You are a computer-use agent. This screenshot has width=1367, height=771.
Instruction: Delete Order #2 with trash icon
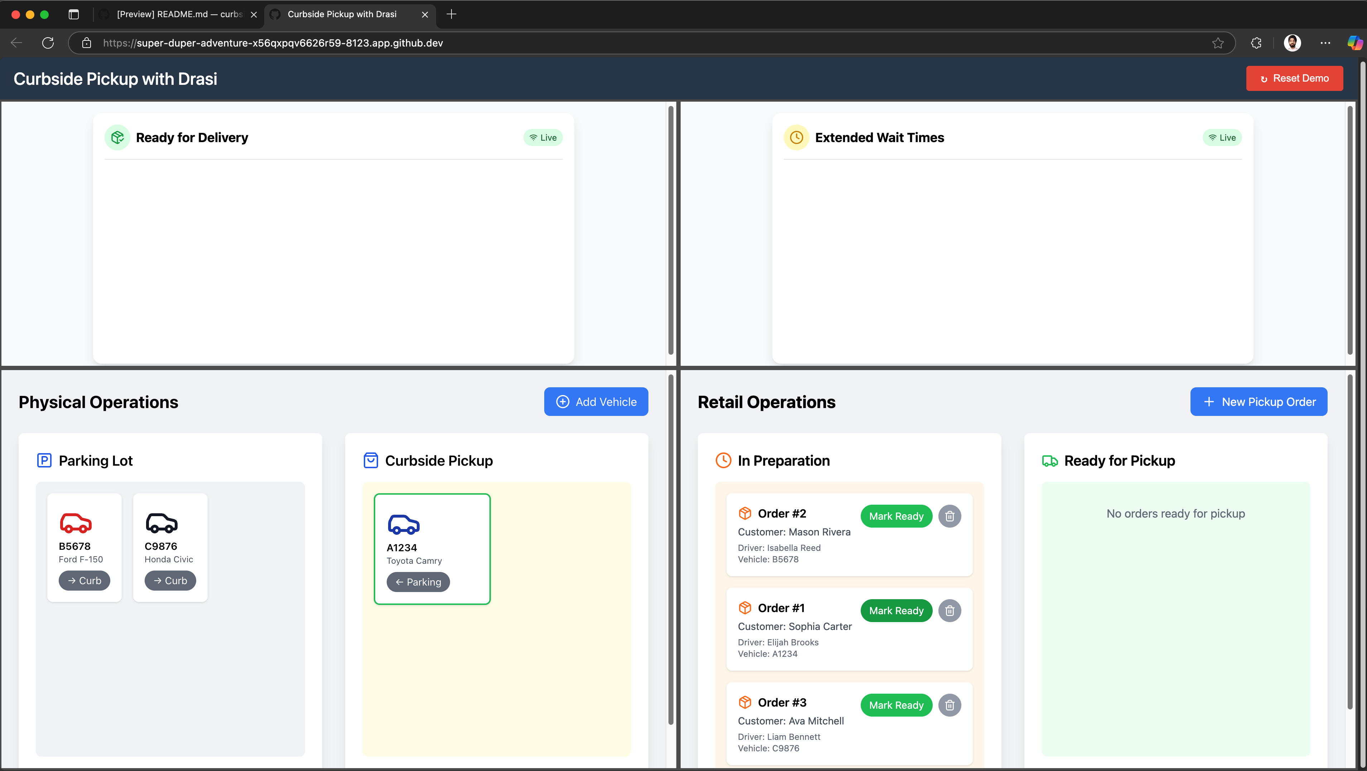[x=950, y=516]
